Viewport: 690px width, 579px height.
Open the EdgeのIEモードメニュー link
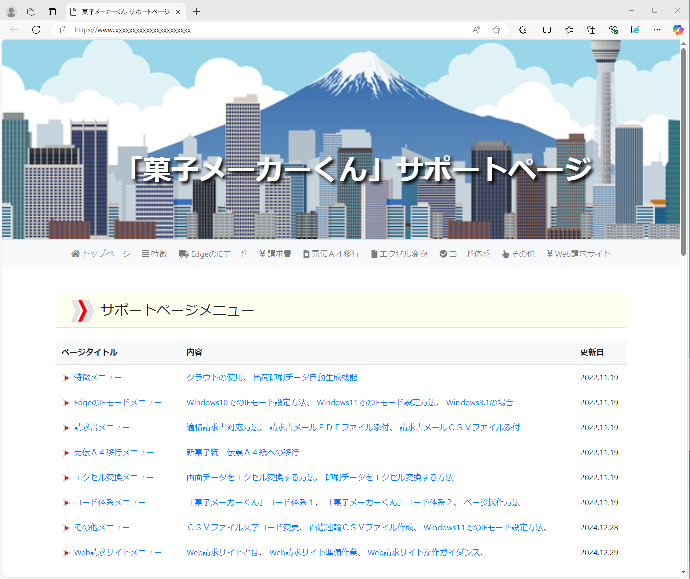(118, 402)
